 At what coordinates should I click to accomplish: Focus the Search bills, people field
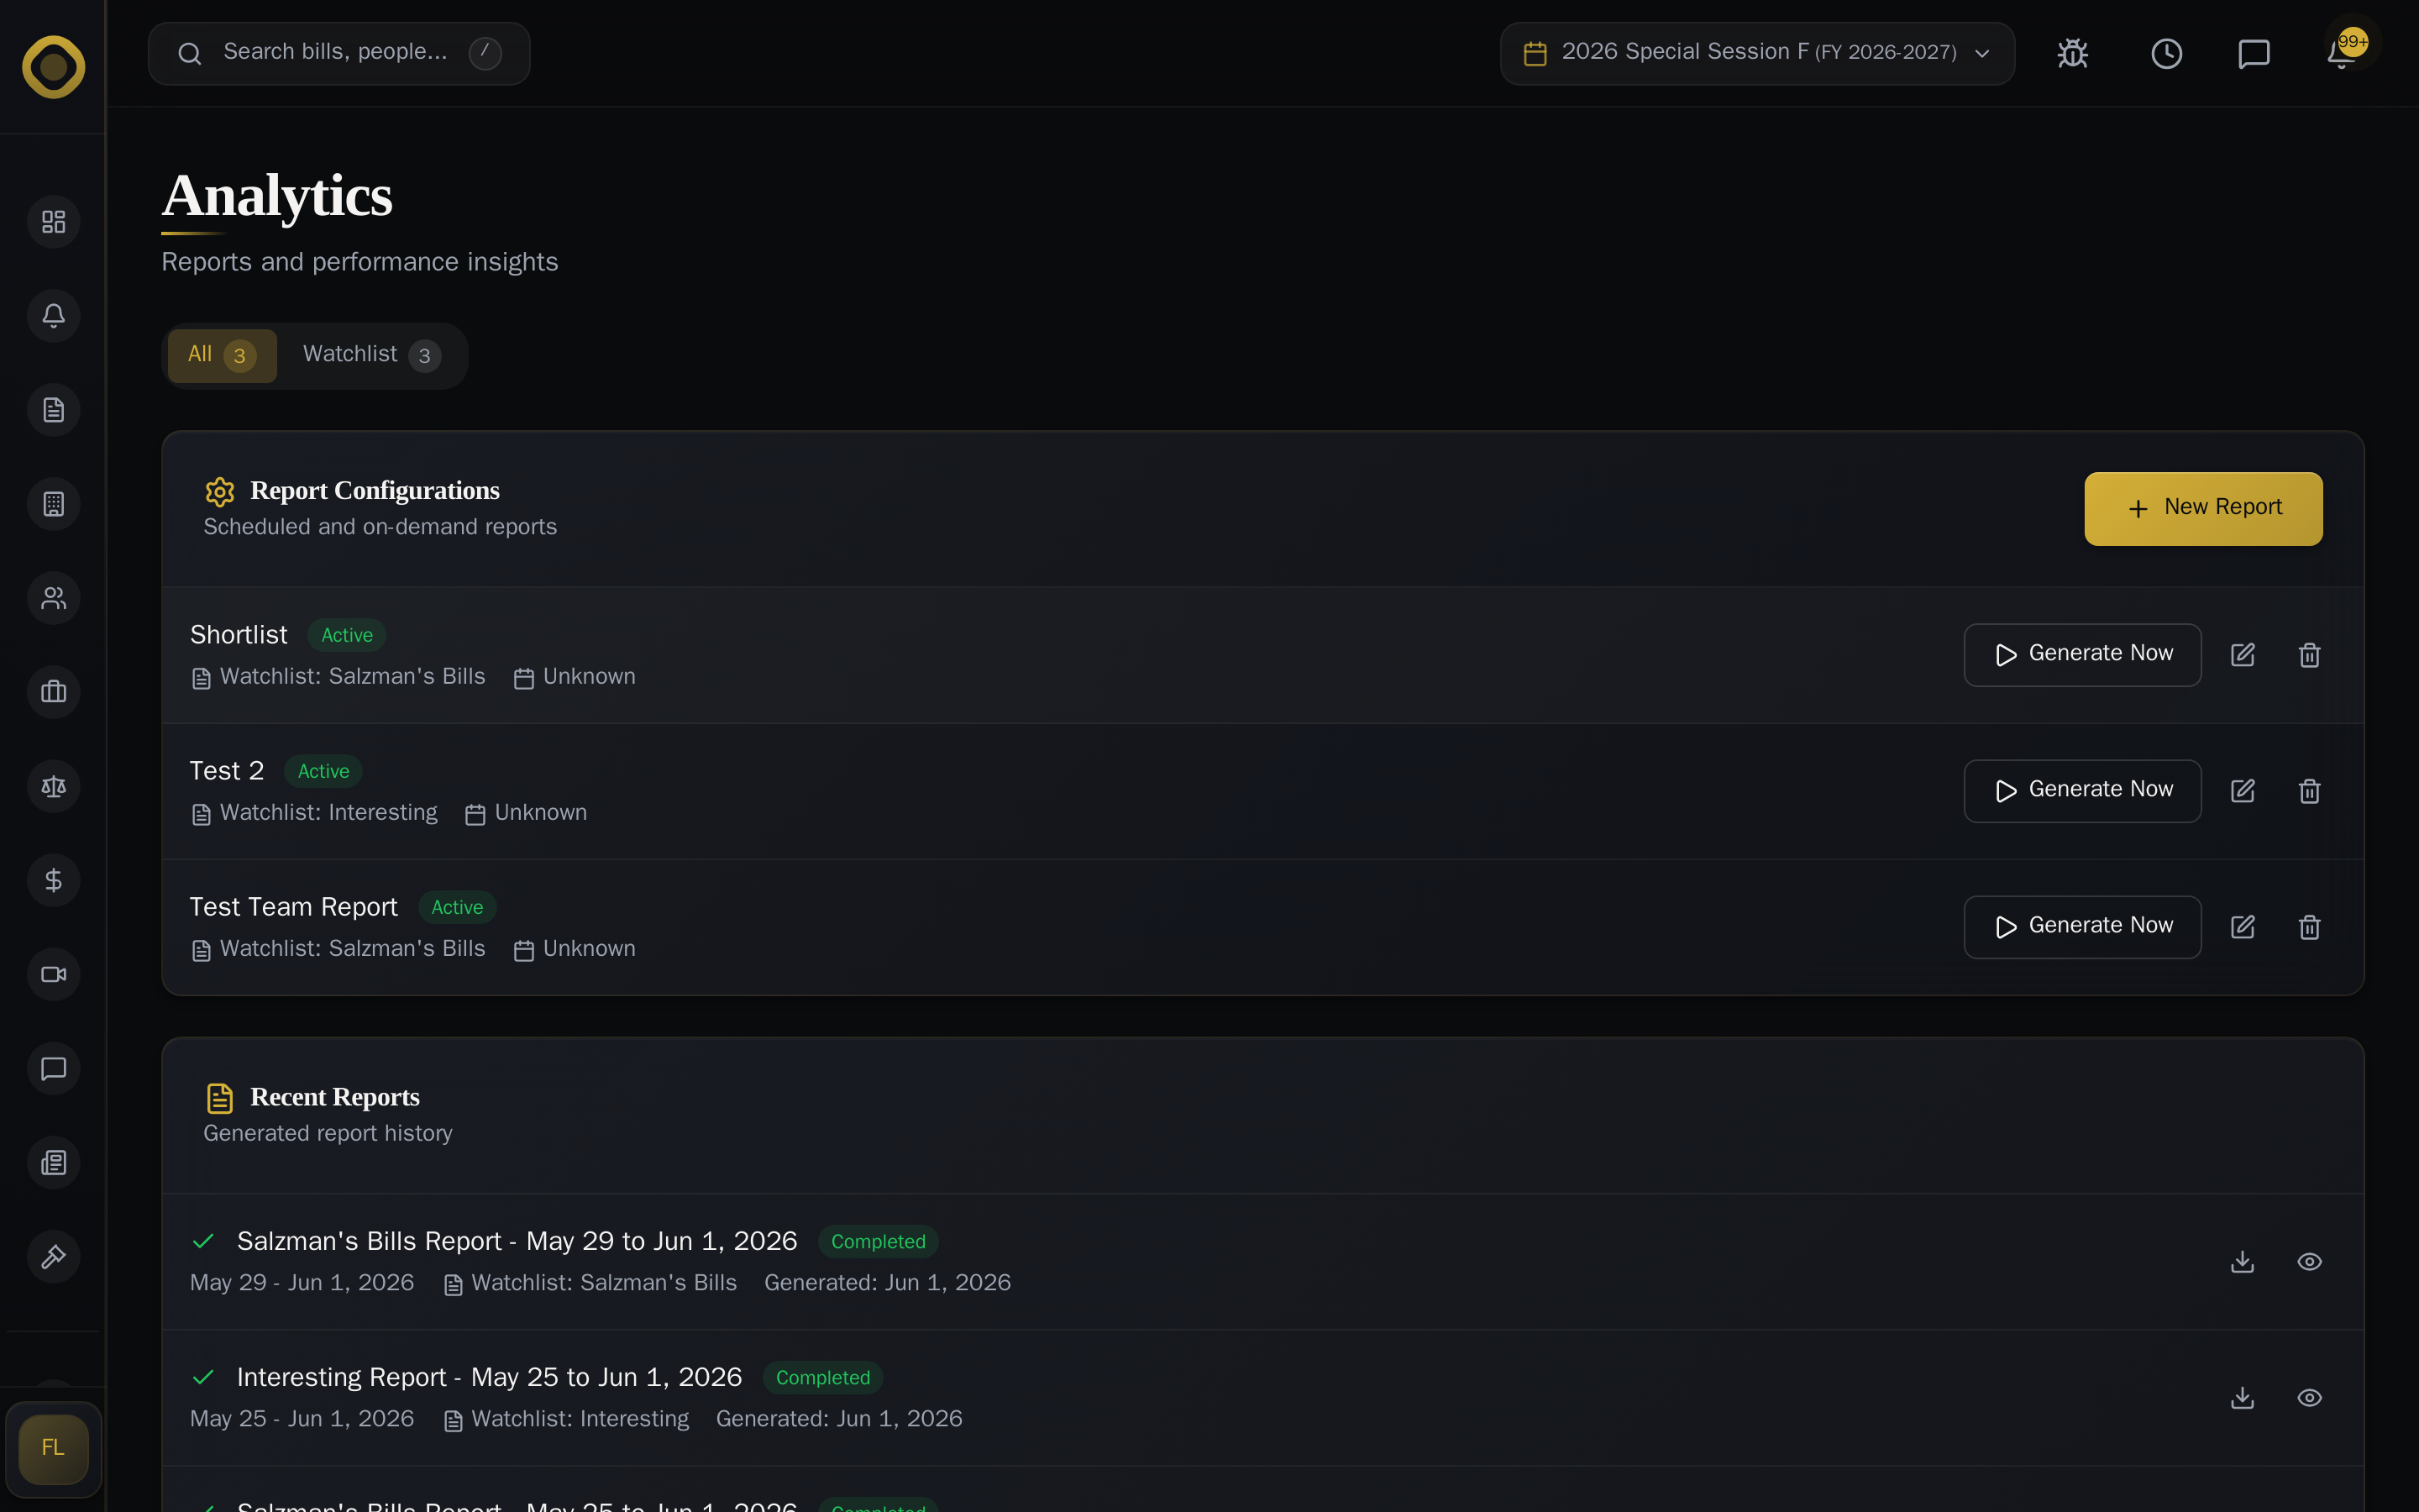tap(338, 54)
